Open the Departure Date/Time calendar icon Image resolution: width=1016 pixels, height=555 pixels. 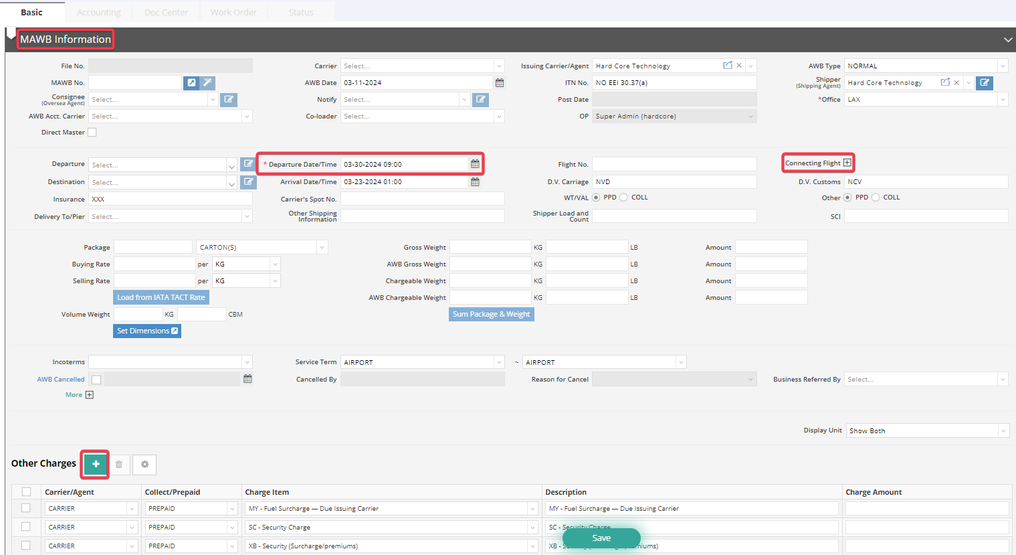tap(475, 164)
